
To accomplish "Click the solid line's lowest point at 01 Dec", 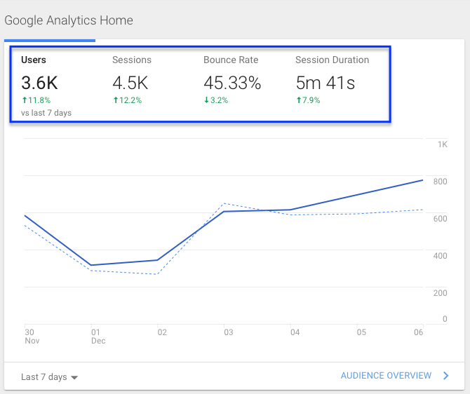I will [91, 265].
